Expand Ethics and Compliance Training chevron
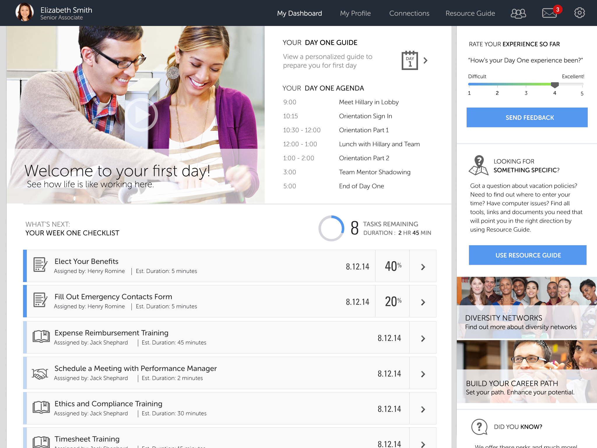Image resolution: width=597 pixels, height=448 pixels. (423, 409)
